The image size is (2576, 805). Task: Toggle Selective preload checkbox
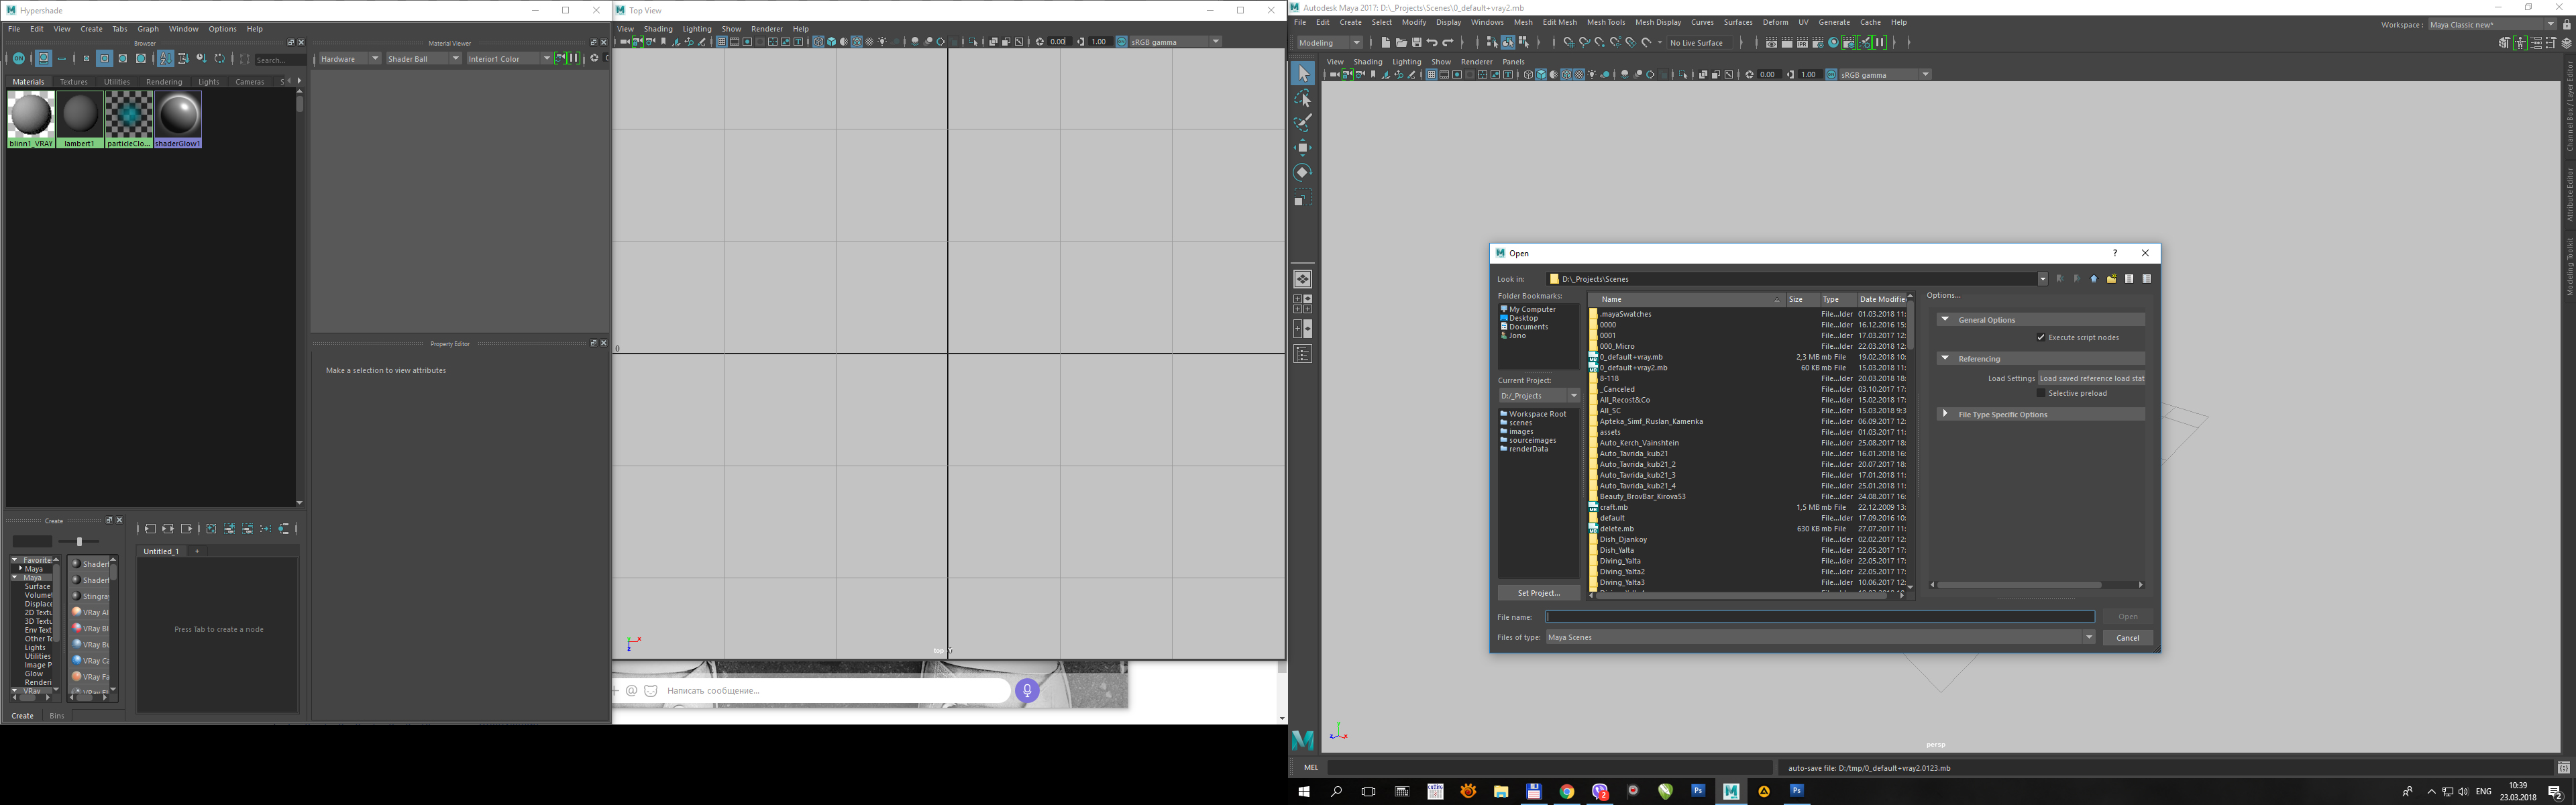pyautogui.click(x=2041, y=393)
